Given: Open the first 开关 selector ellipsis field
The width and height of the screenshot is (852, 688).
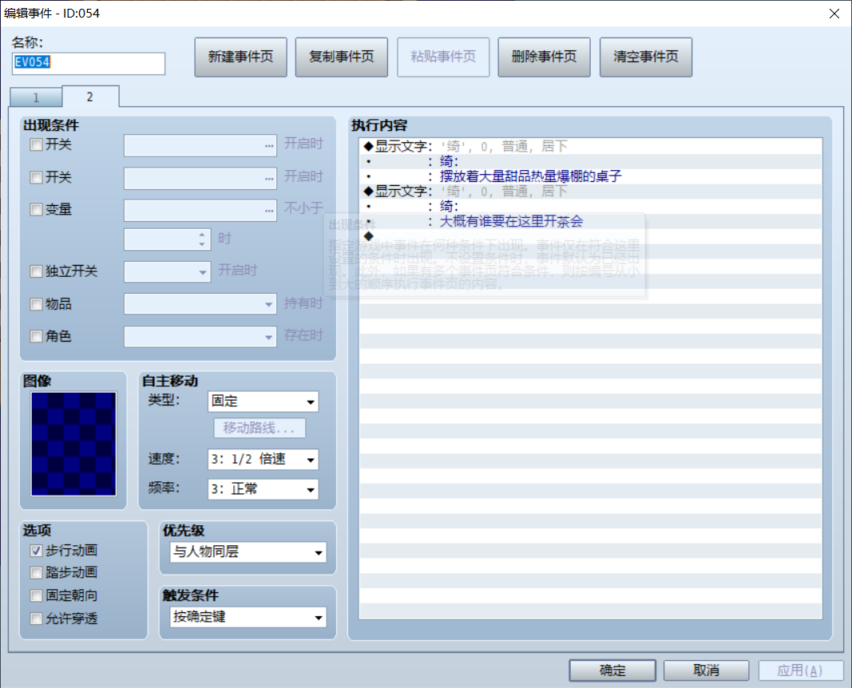Looking at the screenshot, I should point(200,145).
